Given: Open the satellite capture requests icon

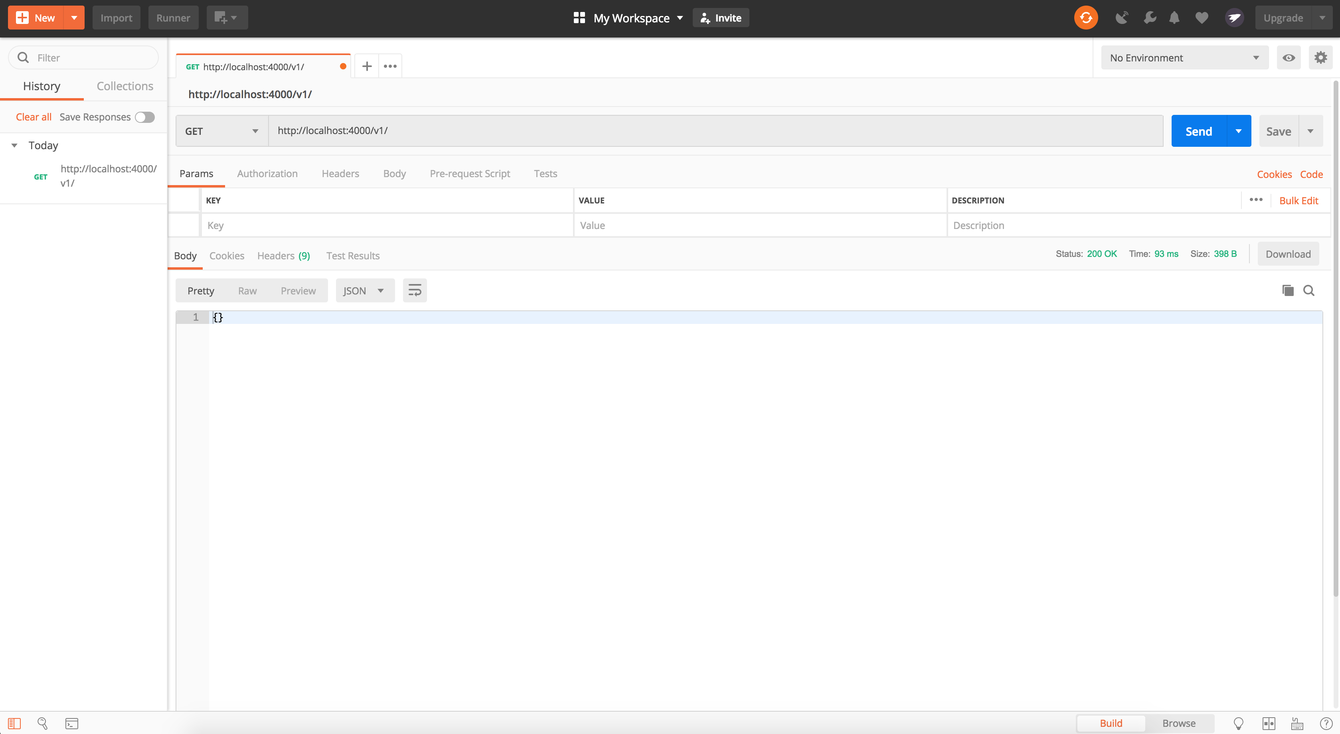Looking at the screenshot, I should tap(1121, 18).
